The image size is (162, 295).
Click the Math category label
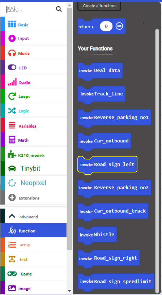24,140
